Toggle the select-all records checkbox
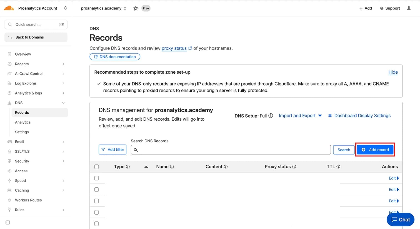The height and width of the screenshot is (229, 420). (x=96, y=167)
